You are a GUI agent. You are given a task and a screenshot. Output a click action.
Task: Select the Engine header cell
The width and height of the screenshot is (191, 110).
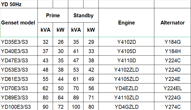[x=126, y=23]
